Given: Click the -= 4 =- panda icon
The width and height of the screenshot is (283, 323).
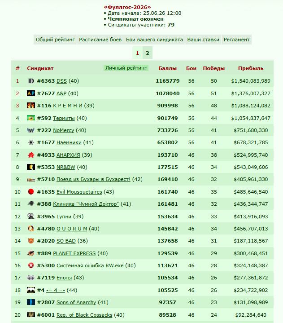Looking at the screenshot, I should 31,290.
